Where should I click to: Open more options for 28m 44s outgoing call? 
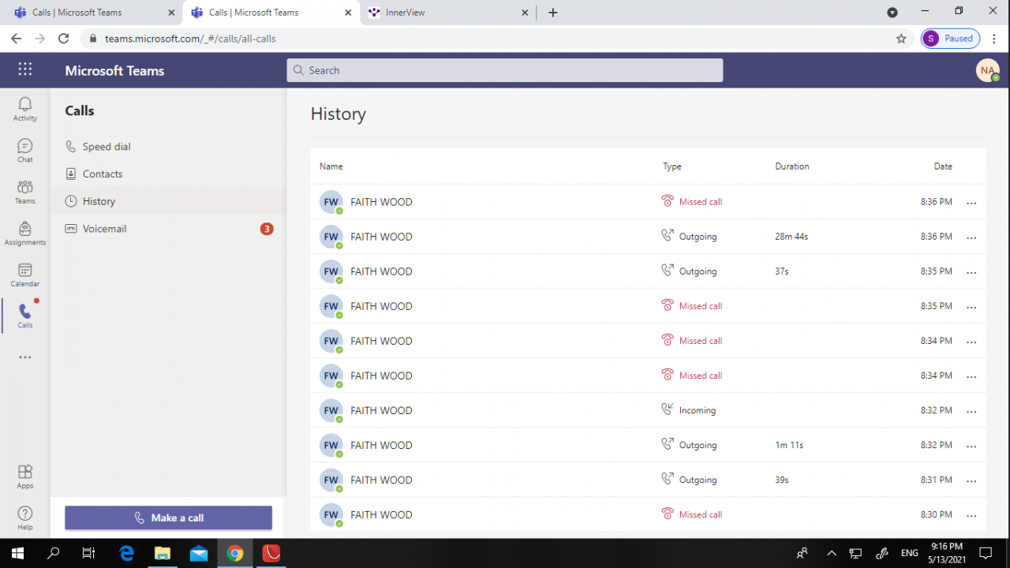coord(971,237)
